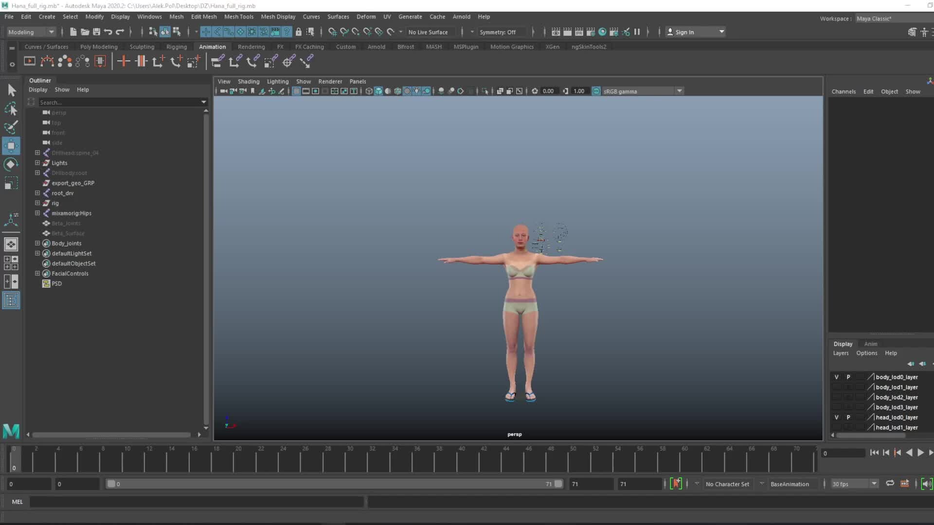The width and height of the screenshot is (934, 525).
Task: Toggle visibility of body_lod1_layer
Action: point(837,387)
